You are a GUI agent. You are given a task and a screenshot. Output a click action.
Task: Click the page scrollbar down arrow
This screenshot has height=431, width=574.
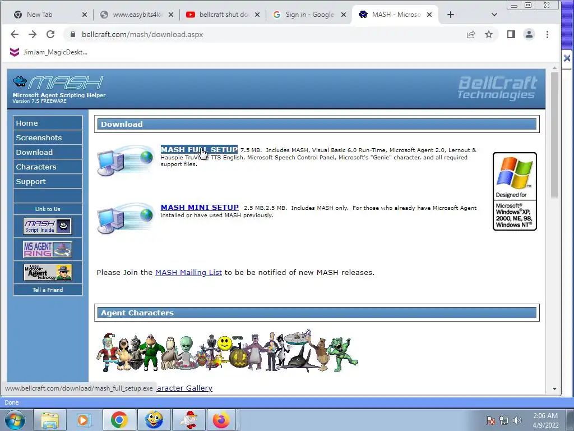pyautogui.click(x=554, y=389)
